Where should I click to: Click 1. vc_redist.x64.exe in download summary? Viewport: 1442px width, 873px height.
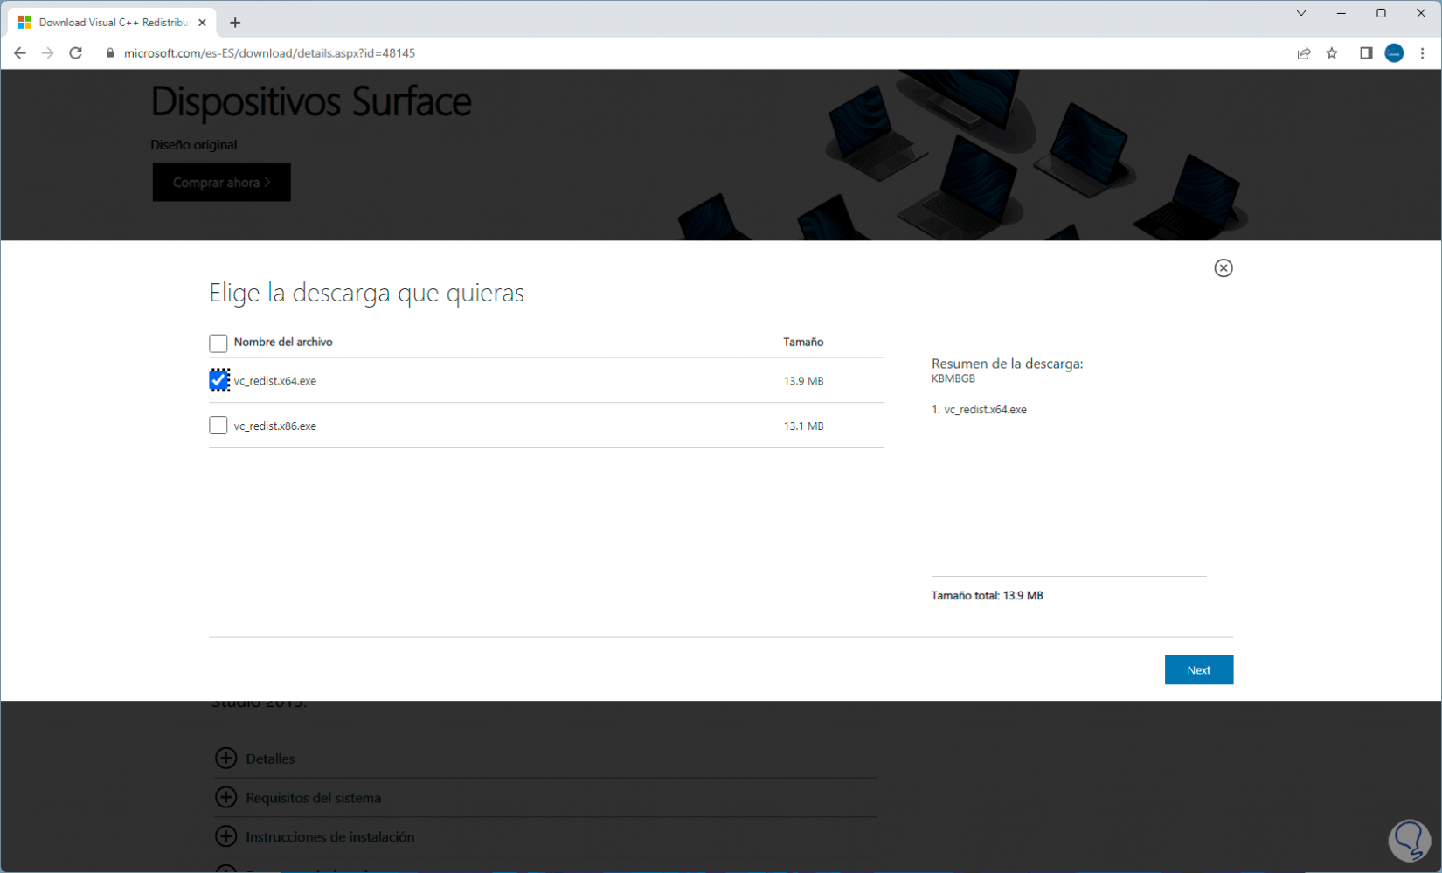point(979,410)
